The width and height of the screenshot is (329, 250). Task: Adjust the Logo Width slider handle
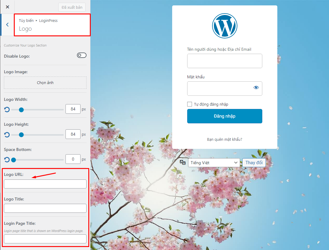coord(21,110)
